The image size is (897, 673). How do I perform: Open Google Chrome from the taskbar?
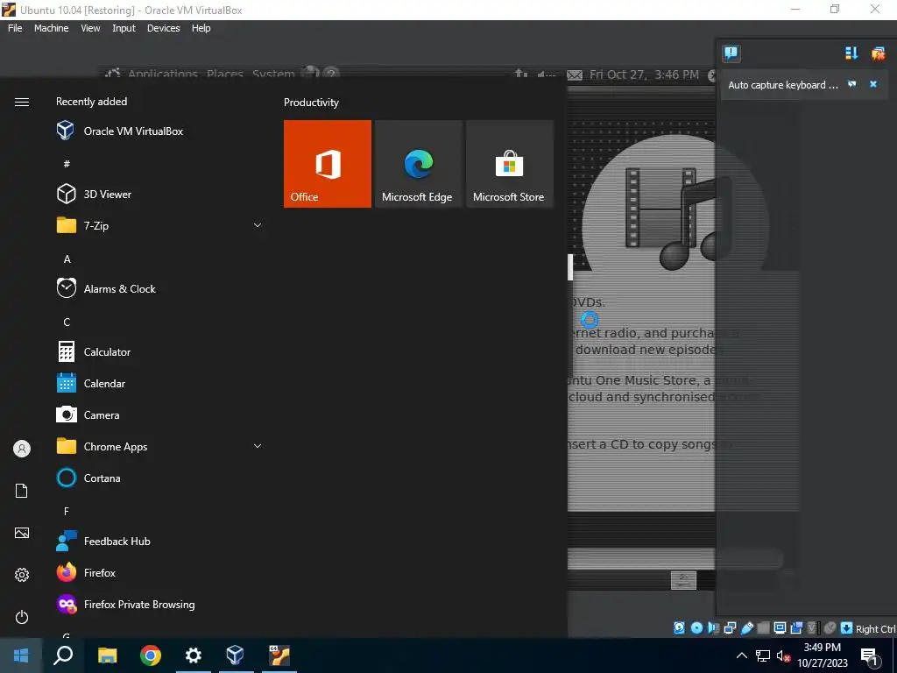151,655
